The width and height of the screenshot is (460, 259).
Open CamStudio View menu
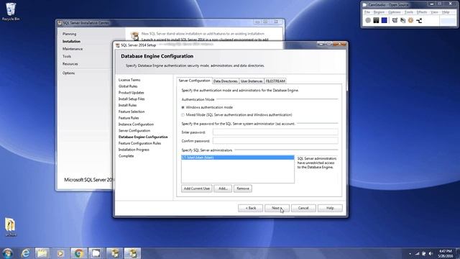click(x=434, y=12)
